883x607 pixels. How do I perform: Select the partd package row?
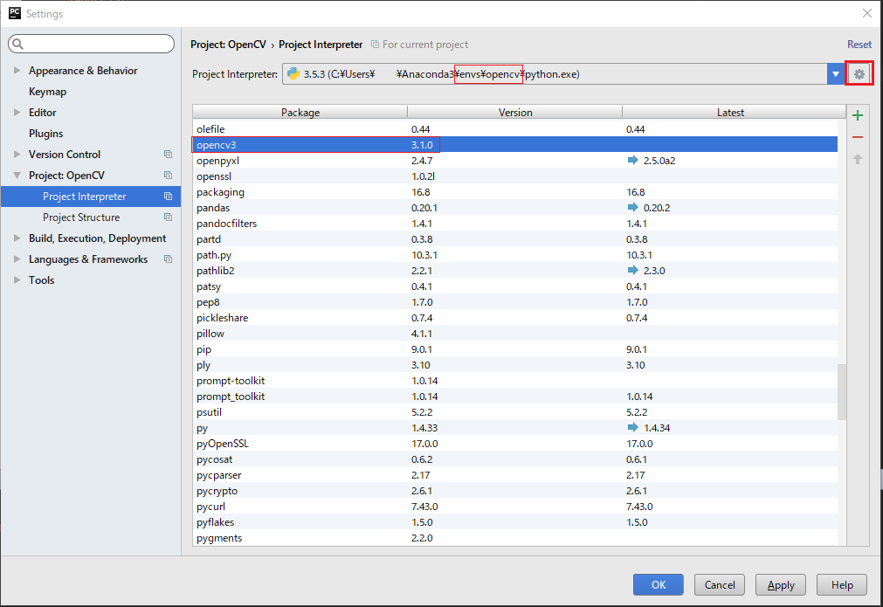(514, 239)
